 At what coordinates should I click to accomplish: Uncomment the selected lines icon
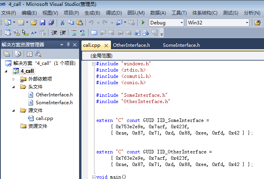(x=83, y=33)
